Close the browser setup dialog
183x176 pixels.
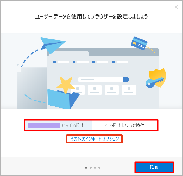[176, 7]
